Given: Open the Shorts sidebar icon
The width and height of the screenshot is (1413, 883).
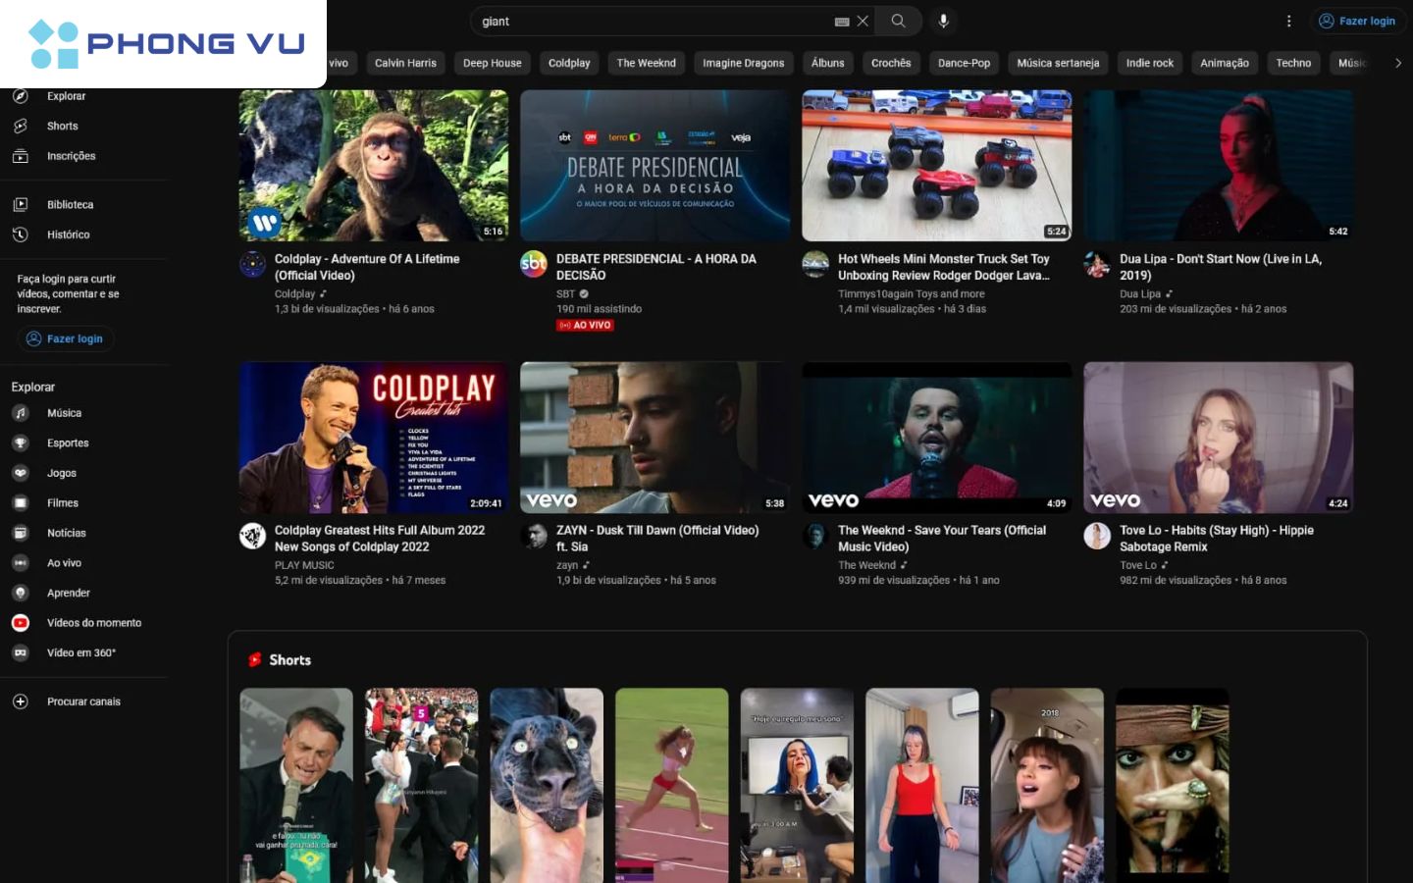Looking at the screenshot, I should tap(20, 126).
